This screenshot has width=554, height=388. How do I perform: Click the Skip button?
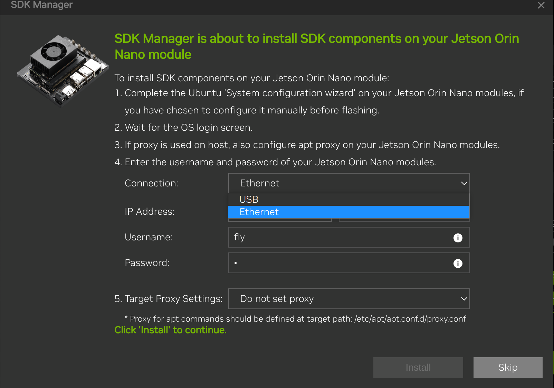508,368
